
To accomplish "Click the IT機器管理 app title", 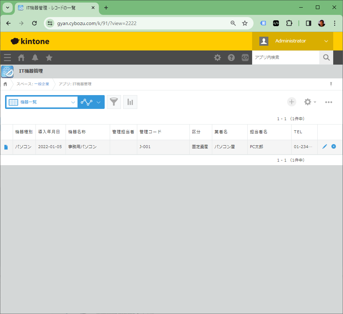I will 31,71.
